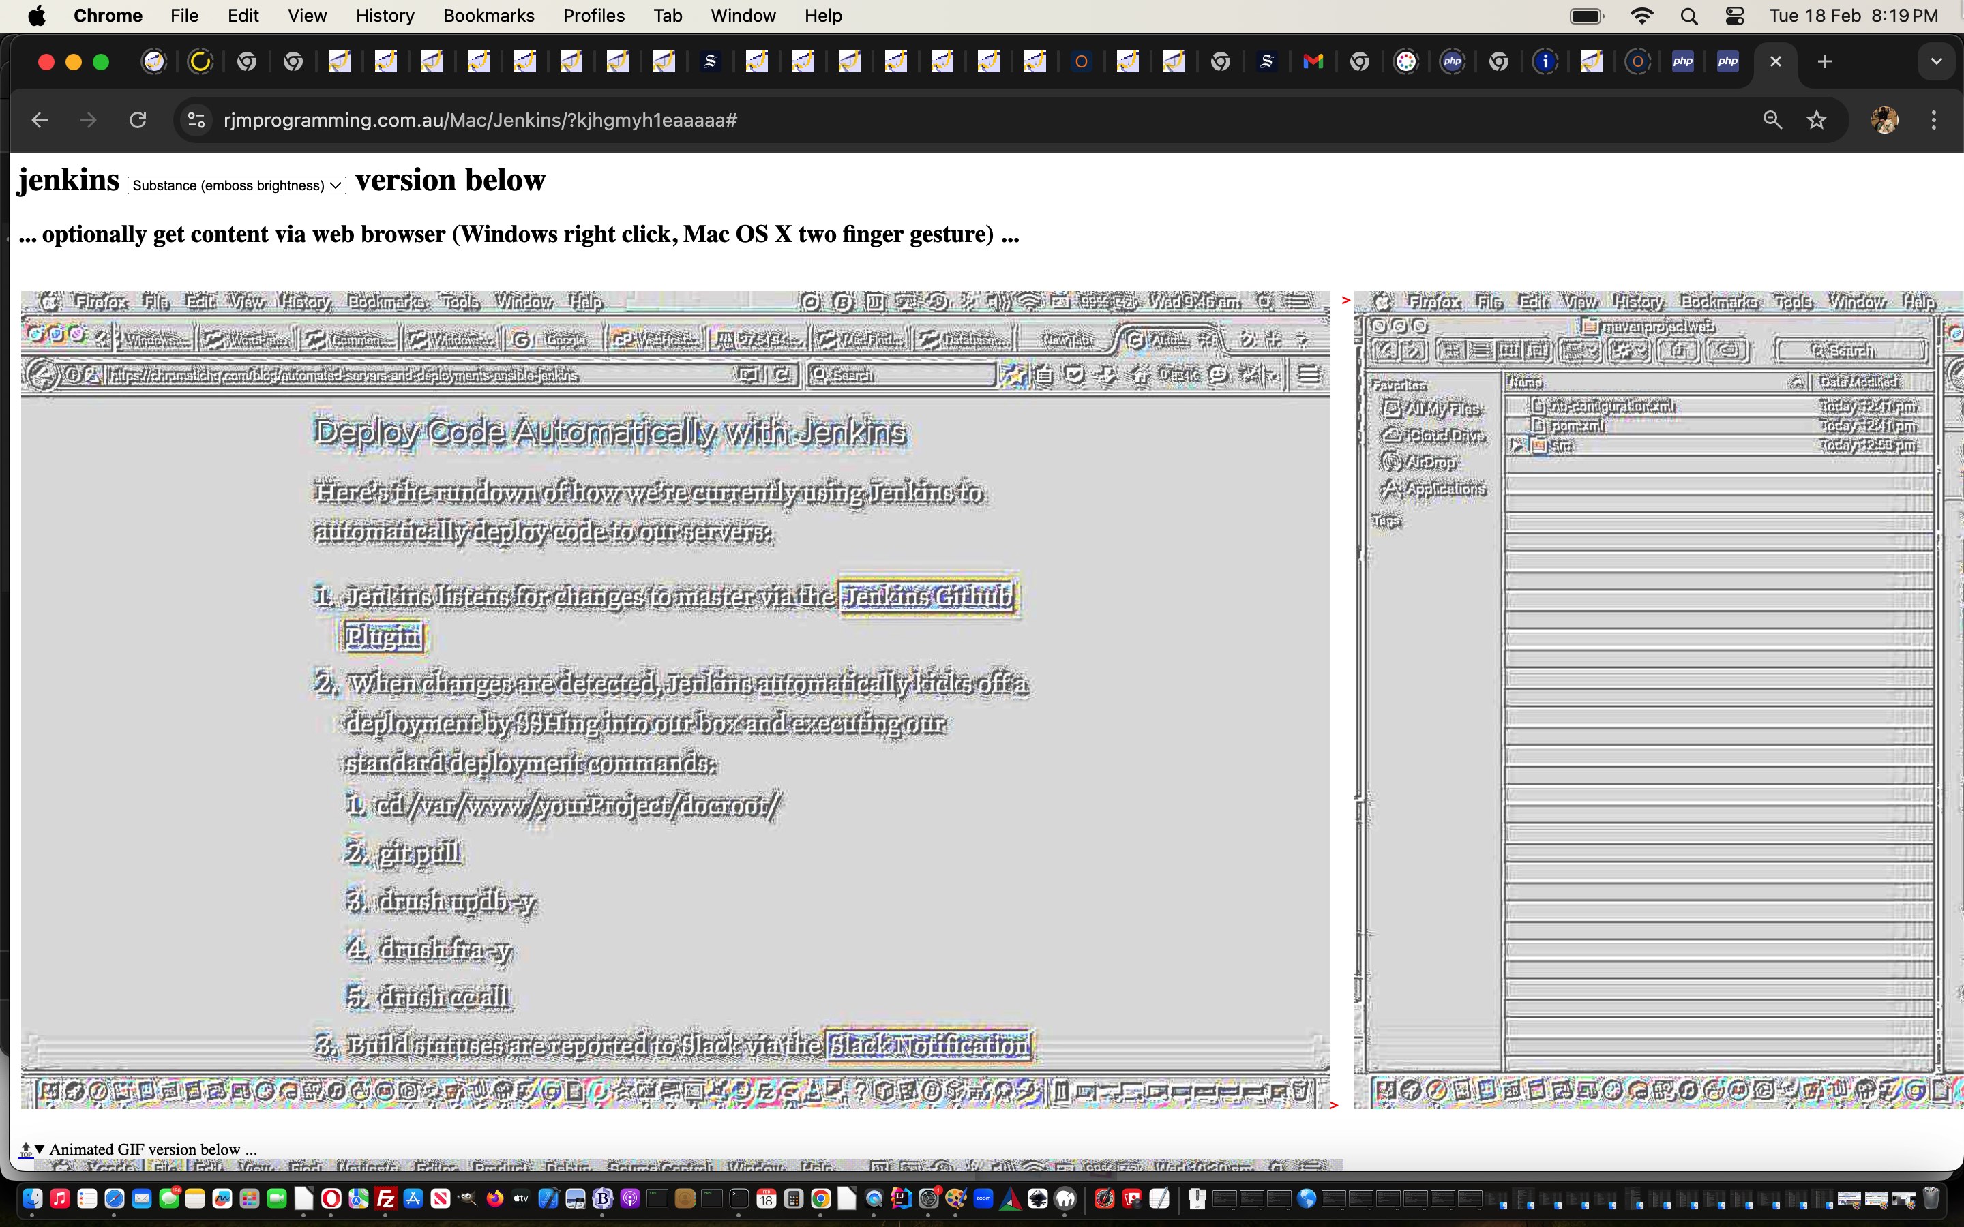Go back to the previous page

coord(40,120)
